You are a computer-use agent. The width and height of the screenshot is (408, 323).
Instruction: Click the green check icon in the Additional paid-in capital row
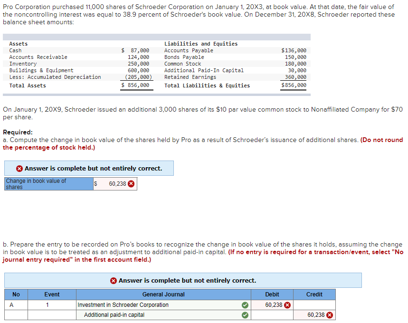click(245, 315)
